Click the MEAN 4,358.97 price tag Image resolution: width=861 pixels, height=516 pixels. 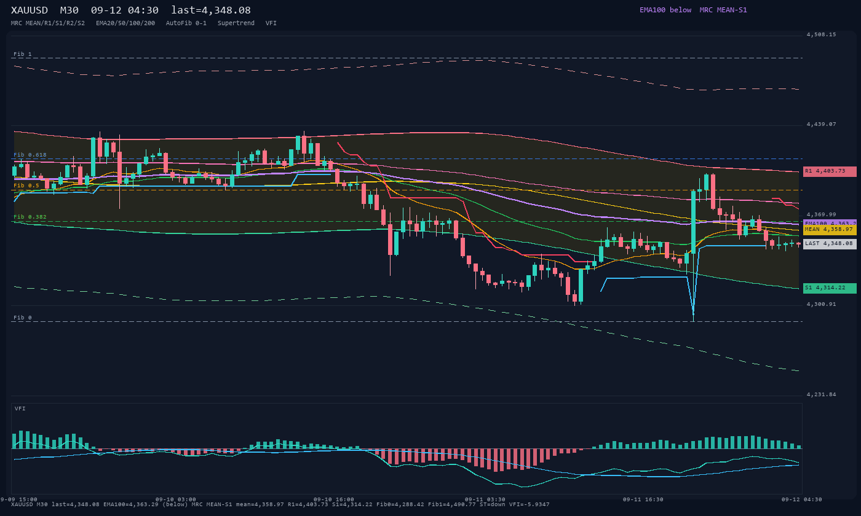coord(830,229)
